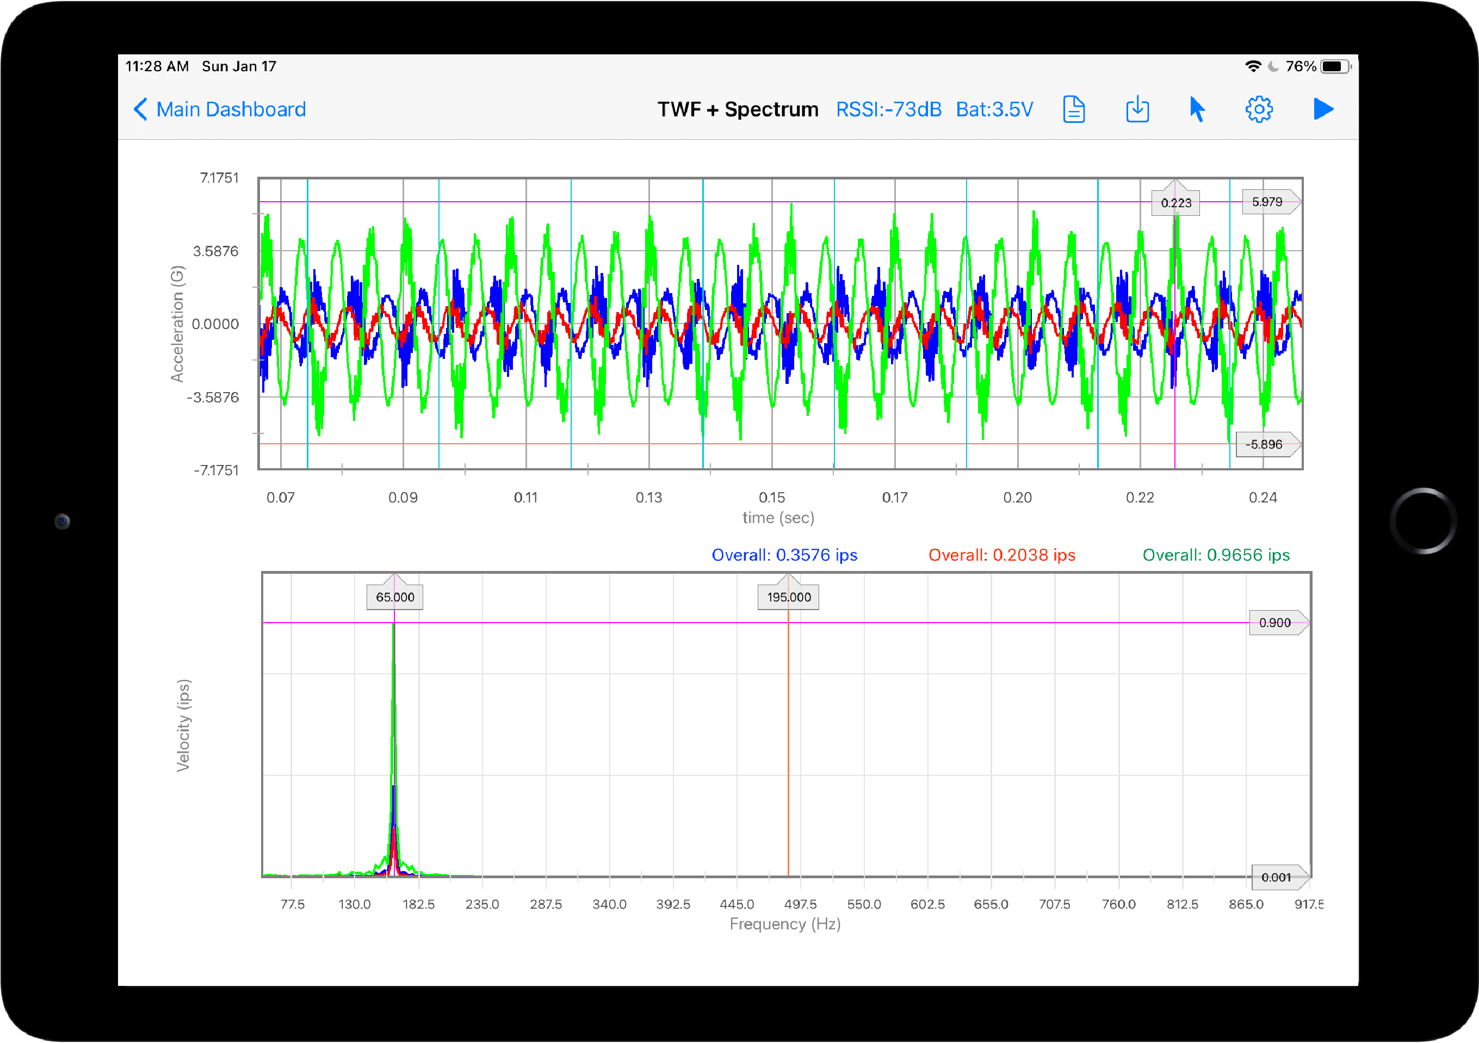Tap the Wi-Fi status icon
This screenshot has height=1043, width=1479.
(1253, 66)
